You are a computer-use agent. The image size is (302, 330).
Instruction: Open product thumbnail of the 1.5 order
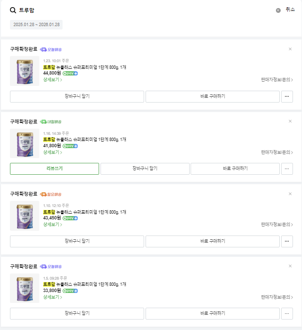tap(25, 288)
